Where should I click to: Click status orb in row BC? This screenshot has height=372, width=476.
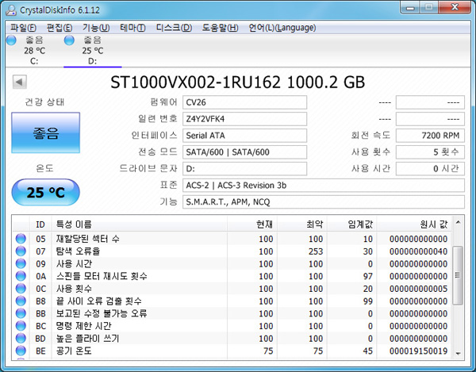coord(21,326)
